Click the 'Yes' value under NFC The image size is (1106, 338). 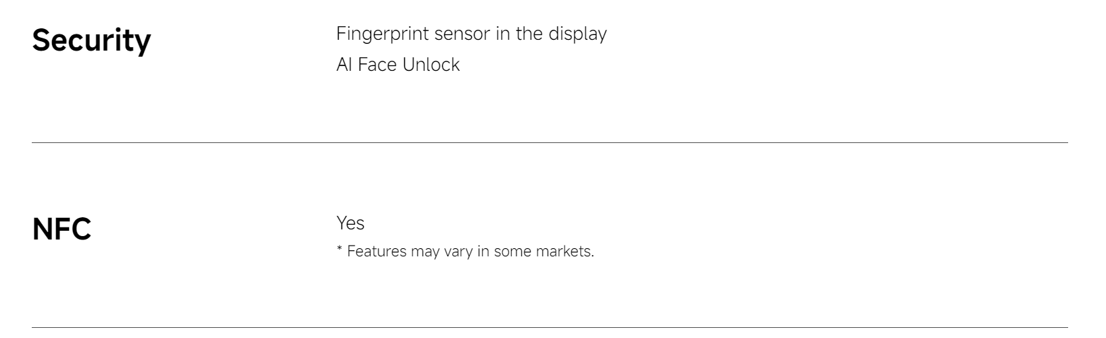(350, 223)
